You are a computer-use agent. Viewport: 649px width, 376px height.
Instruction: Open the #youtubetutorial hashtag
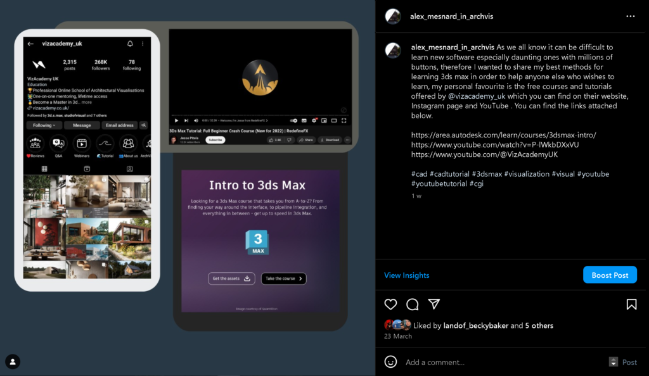[x=439, y=184]
